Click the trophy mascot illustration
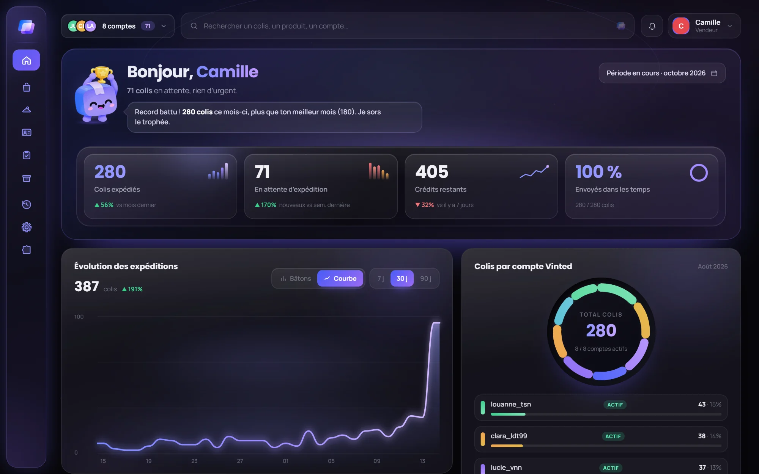The width and height of the screenshot is (759, 474). click(96, 95)
